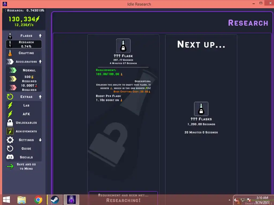Click the orange Crafting flask icon
The width and height of the screenshot is (274, 205).
(x=10, y=53)
